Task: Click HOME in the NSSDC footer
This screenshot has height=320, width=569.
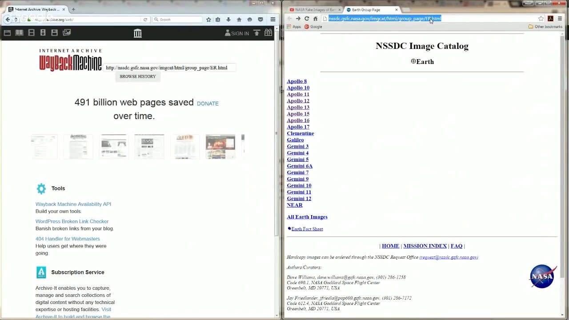Action: 390,246
